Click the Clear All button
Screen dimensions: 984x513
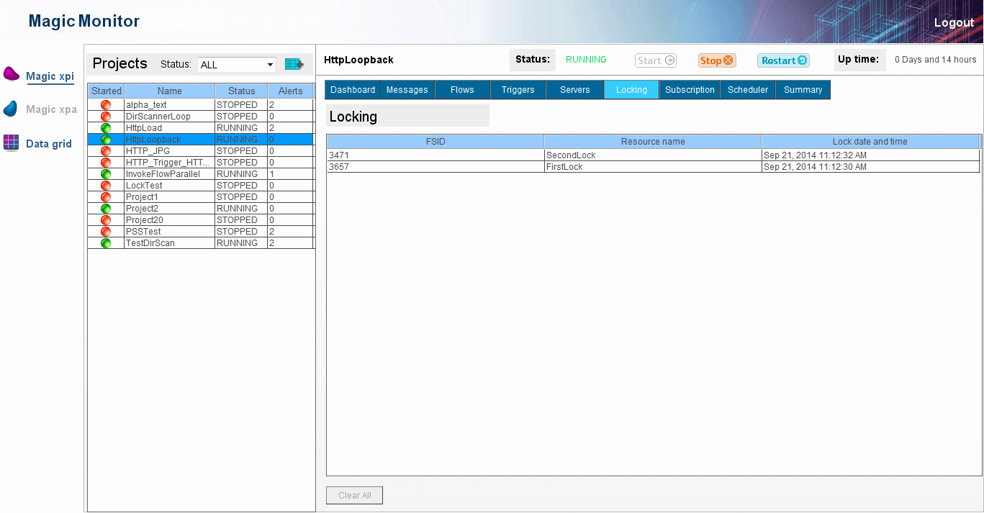click(x=355, y=496)
